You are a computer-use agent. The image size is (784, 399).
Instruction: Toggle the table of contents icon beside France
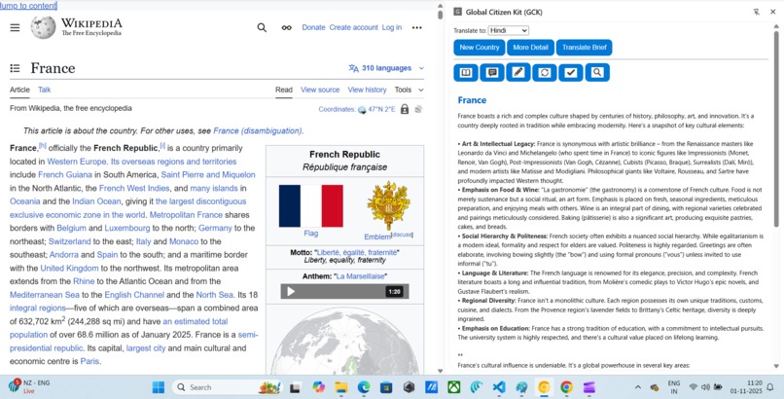[15, 68]
